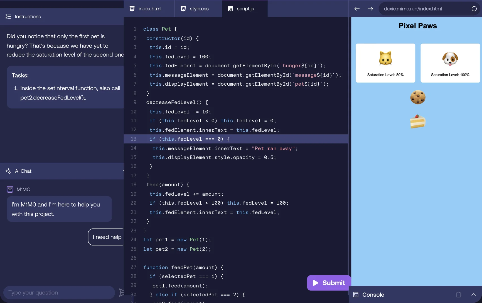Feed with the cake slice emoji

[418, 121]
